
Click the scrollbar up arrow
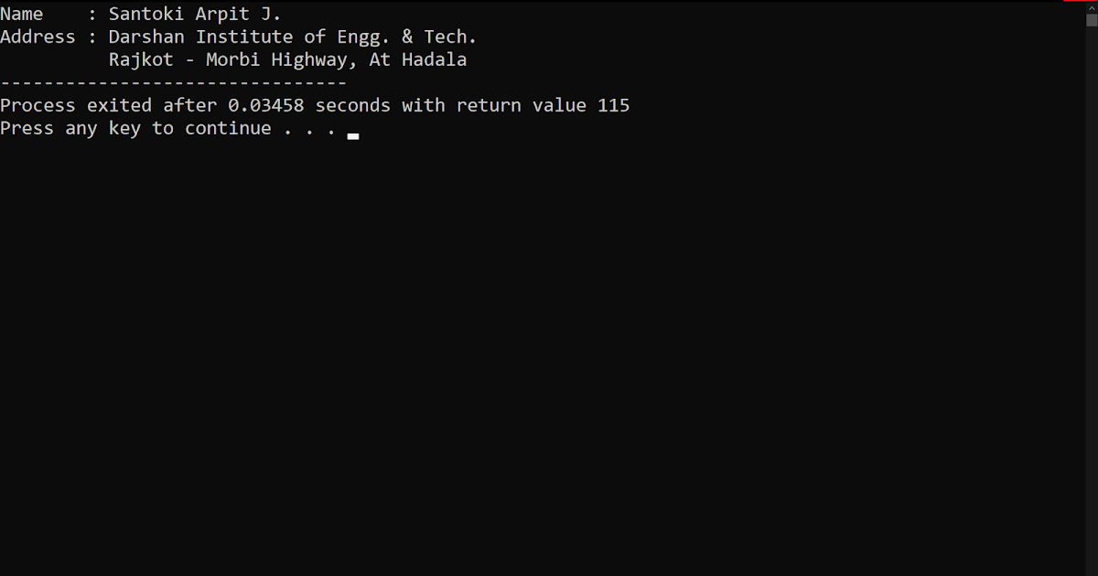click(x=1091, y=9)
